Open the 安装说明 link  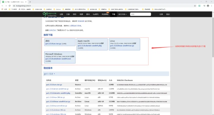81,21
